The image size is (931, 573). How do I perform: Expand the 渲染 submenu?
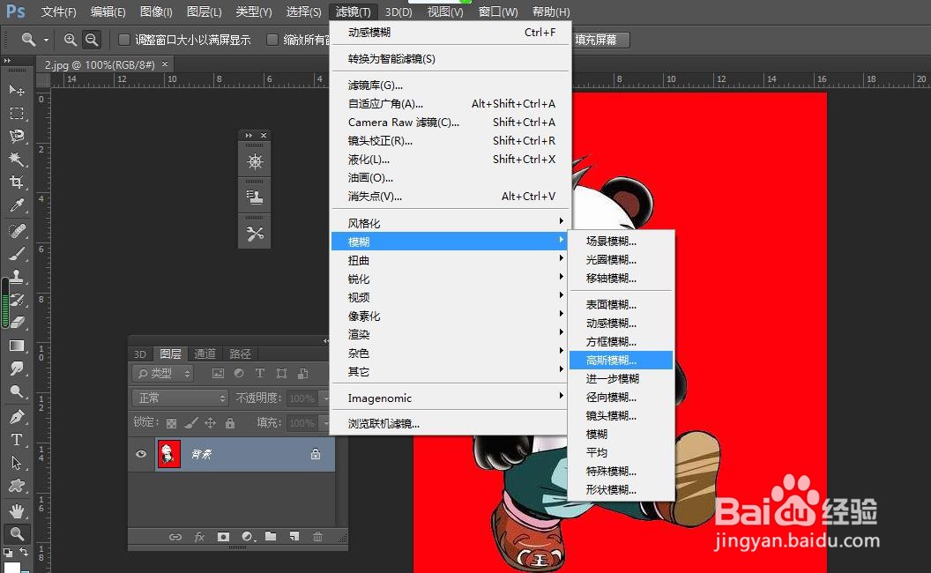pyautogui.click(x=450, y=334)
